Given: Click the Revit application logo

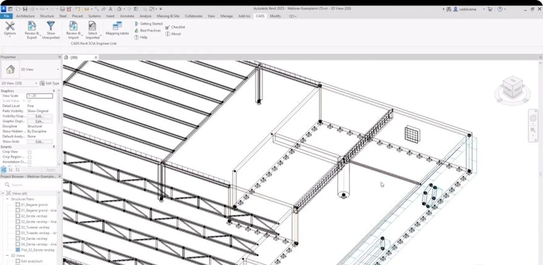Looking at the screenshot, I should 3,9.
